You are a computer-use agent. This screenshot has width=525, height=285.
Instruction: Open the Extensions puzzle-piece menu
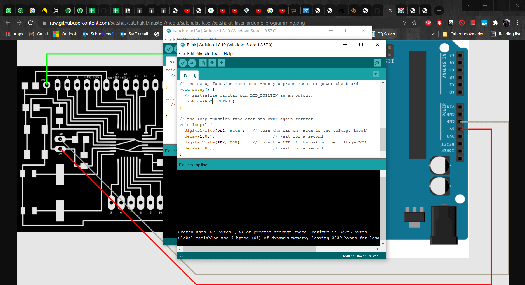point(495,23)
